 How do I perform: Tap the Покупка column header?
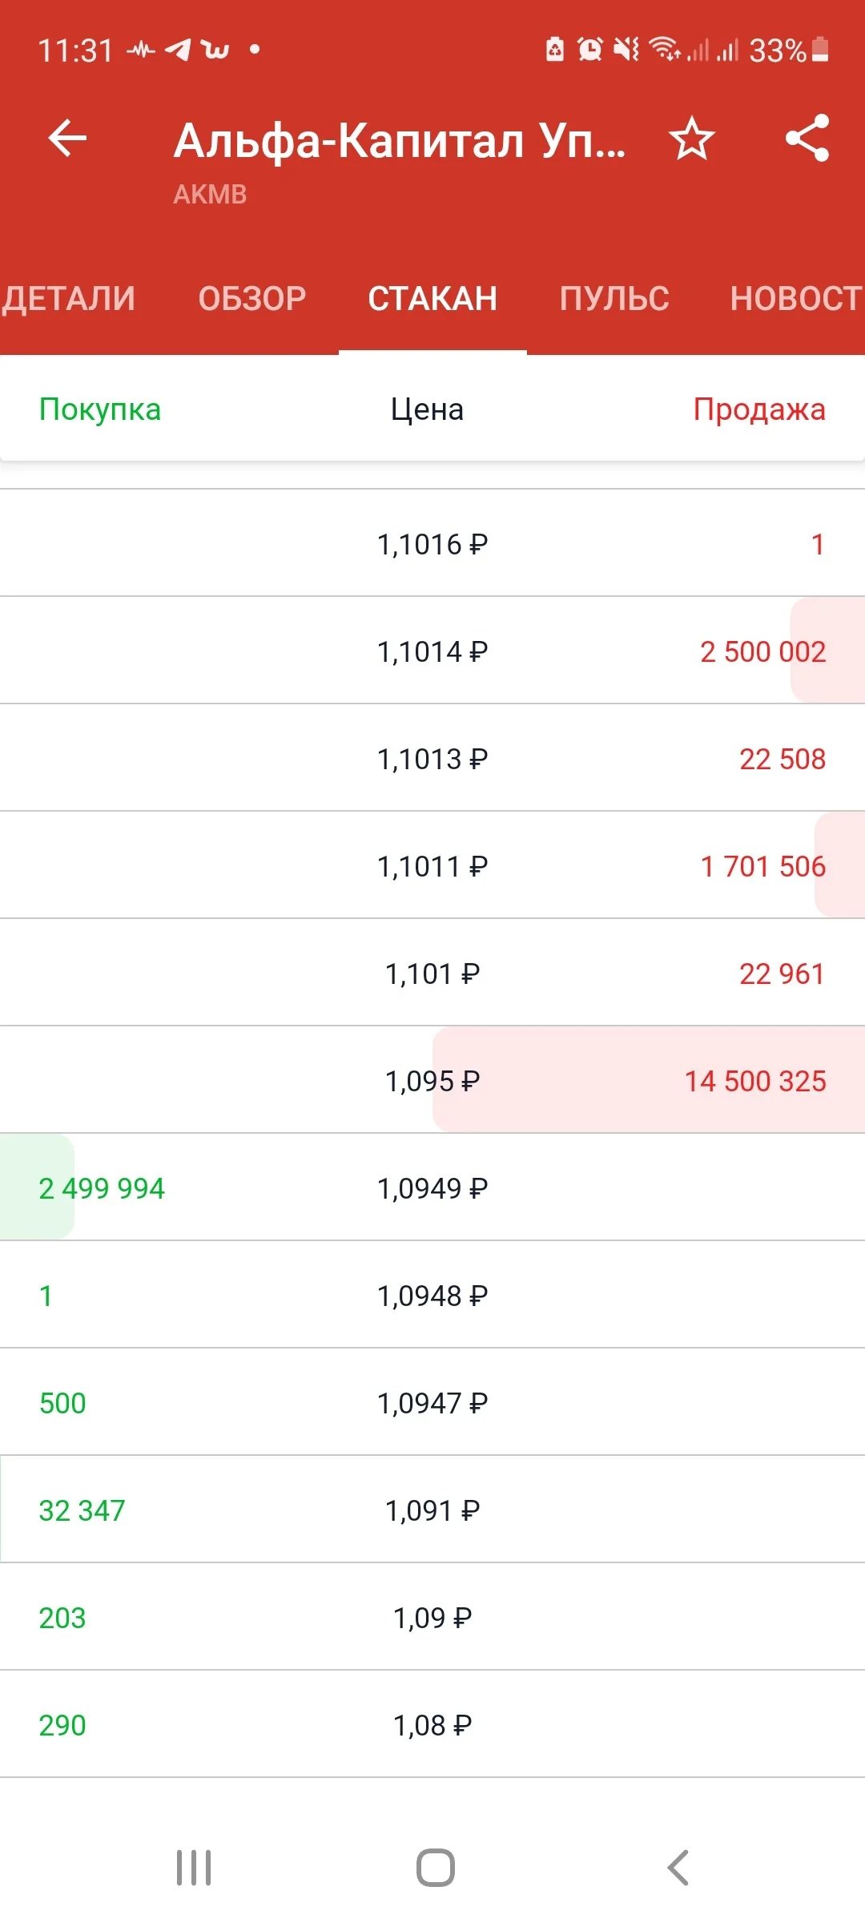click(100, 409)
